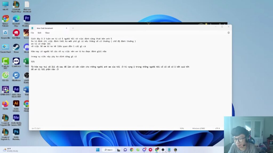Image resolution: width=273 pixels, height=153 pixels.
Task: Click the taskbar Search box
Action: coord(109,150)
